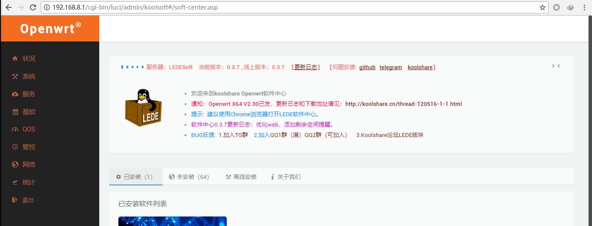Open the telegram feedback link

pyautogui.click(x=391, y=67)
